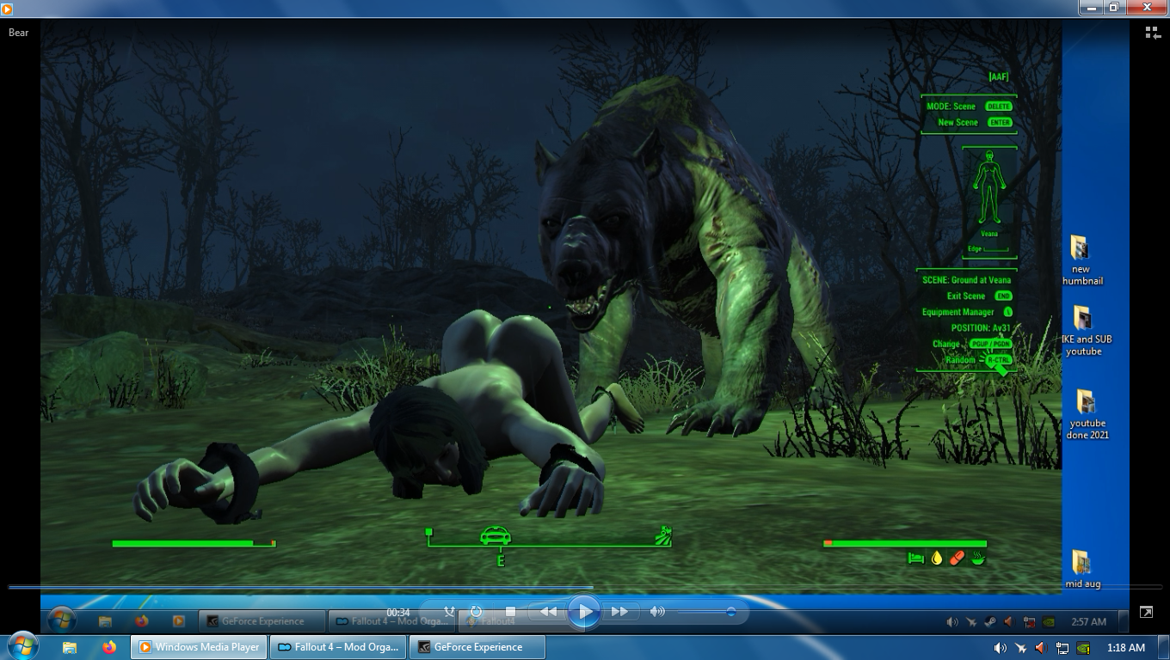
Task: Select the Windows Media Player taskbar button
Action: (199, 647)
